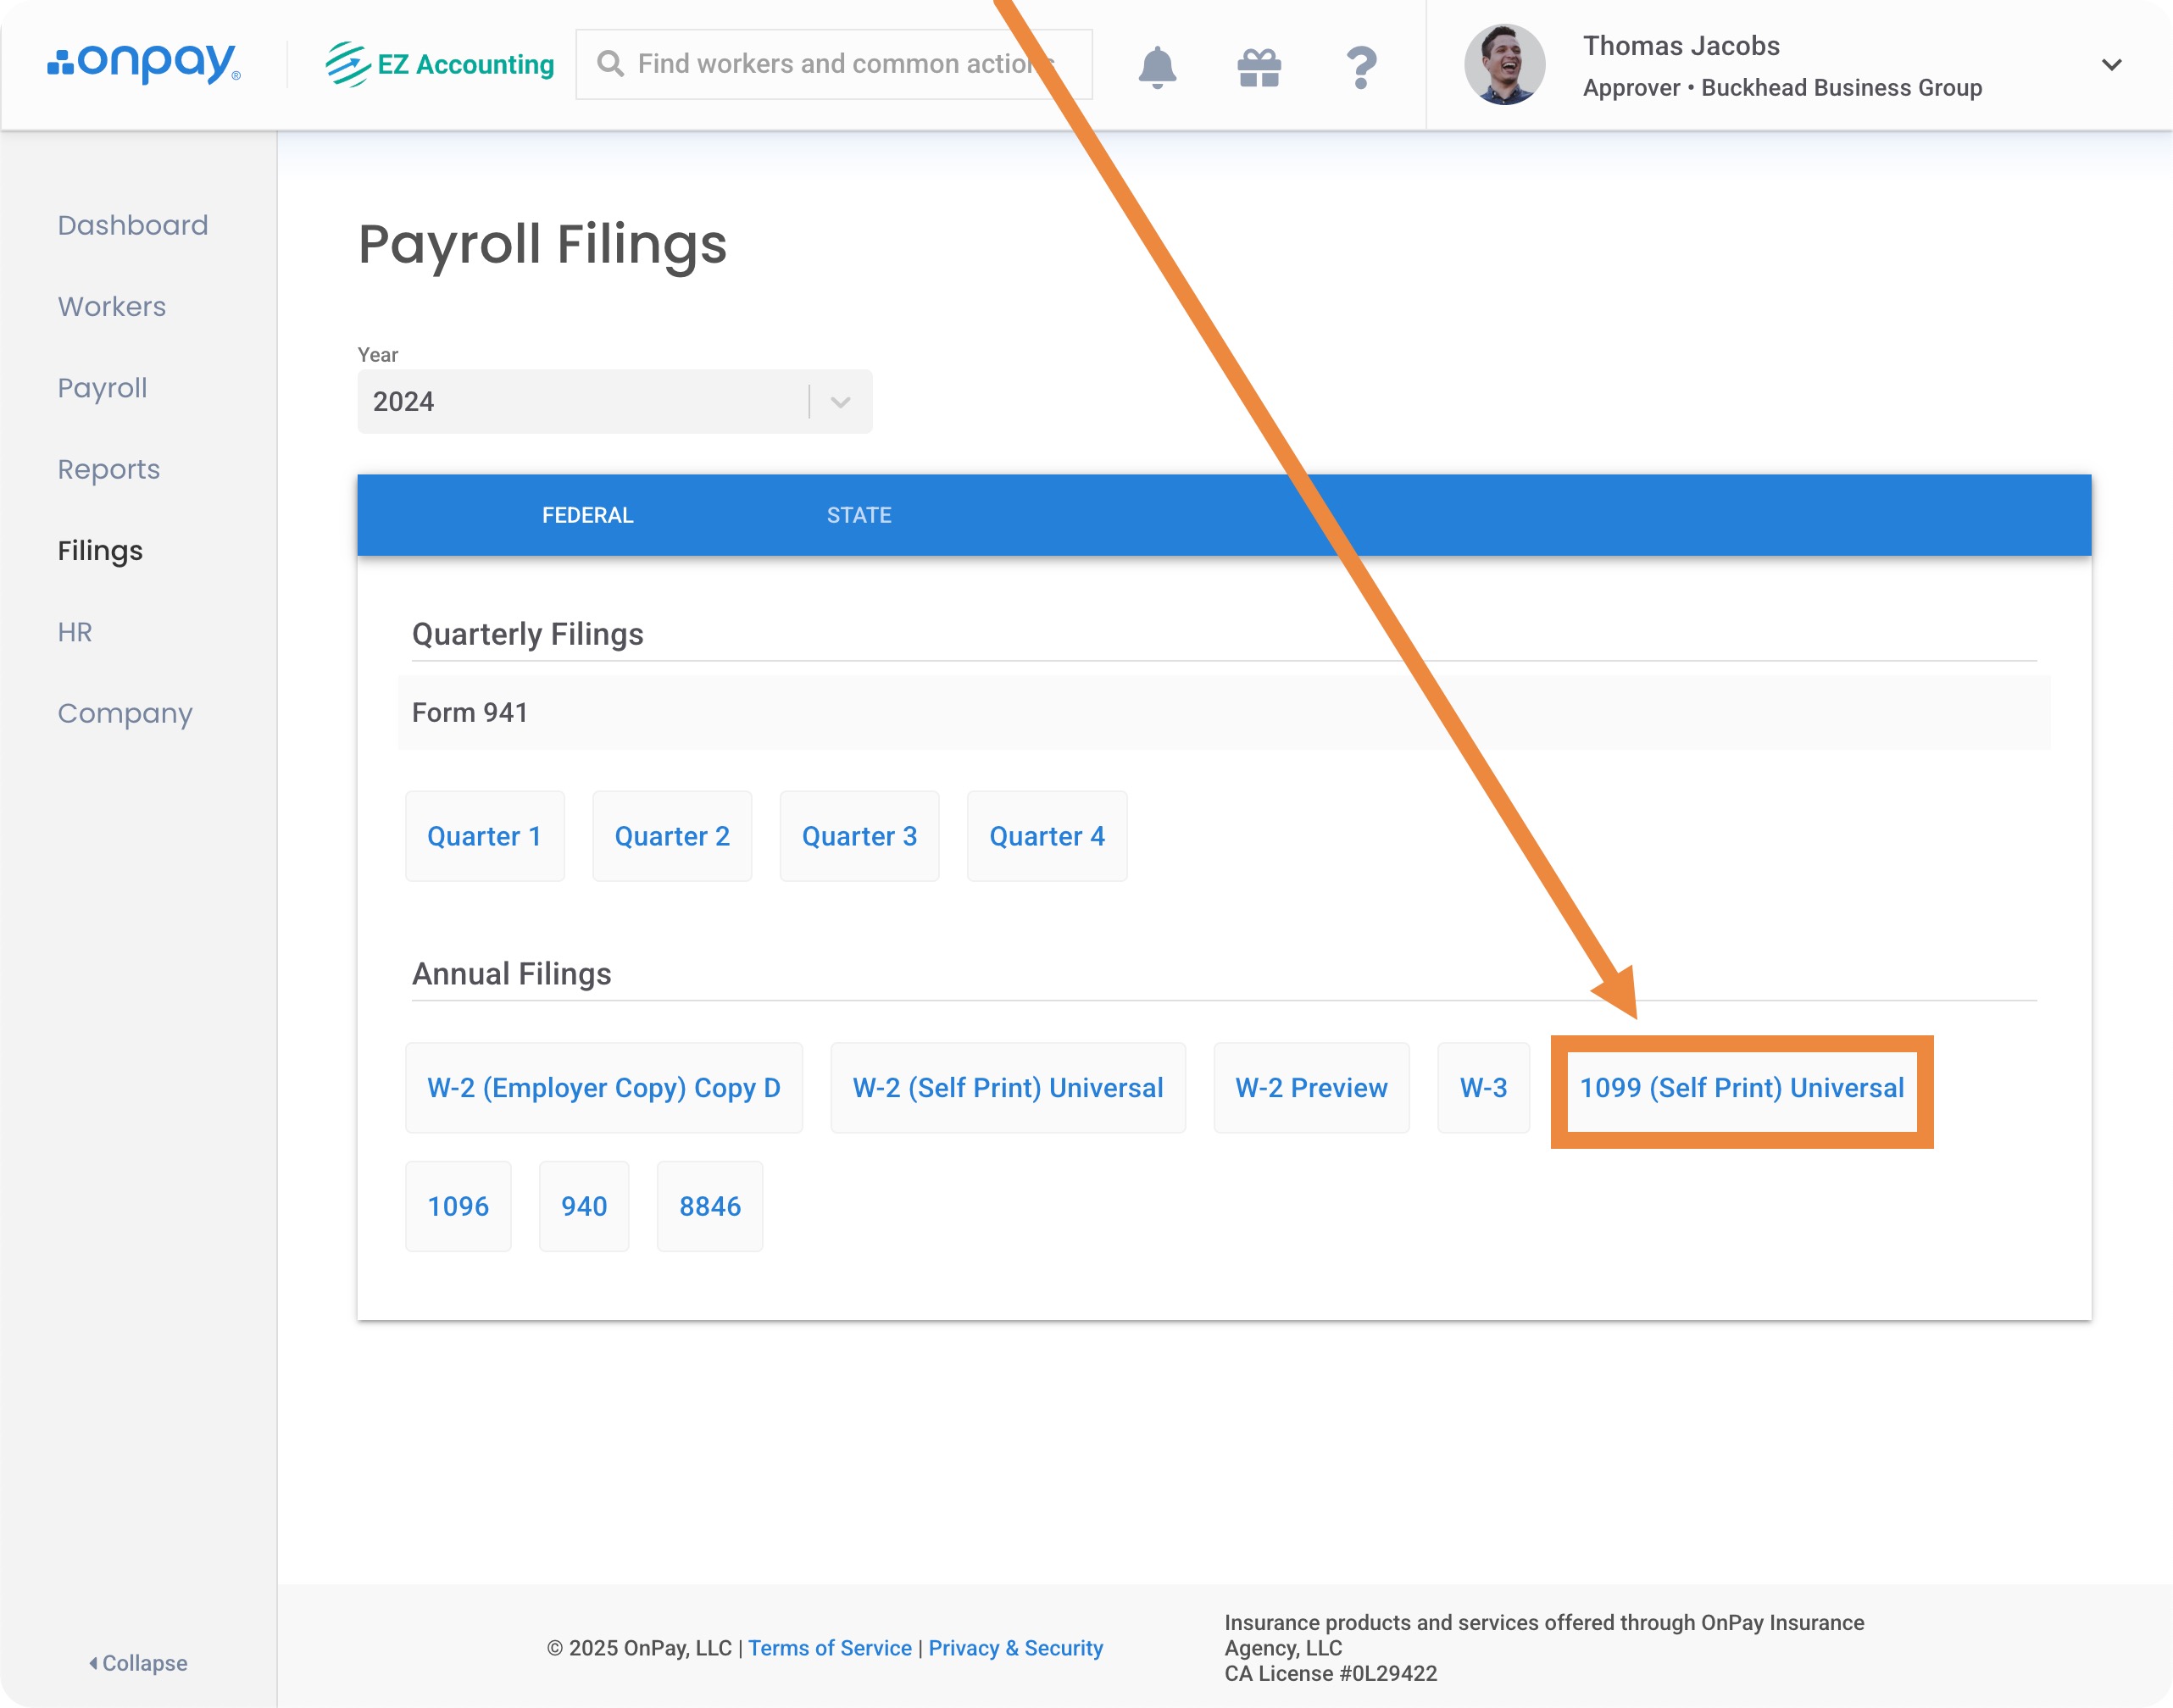Collapse the left sidebar
Image resolution: width=2173 pixels, height=1708 pixels.
click(x=138, y=1662)
